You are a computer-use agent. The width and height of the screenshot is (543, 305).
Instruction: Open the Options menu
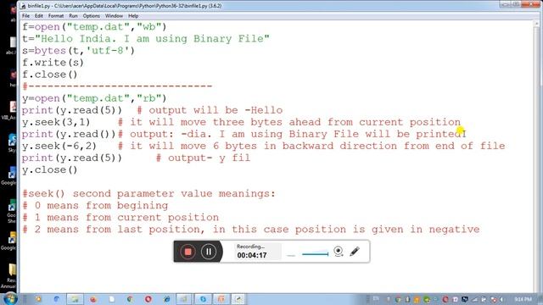tap(91, 16)
